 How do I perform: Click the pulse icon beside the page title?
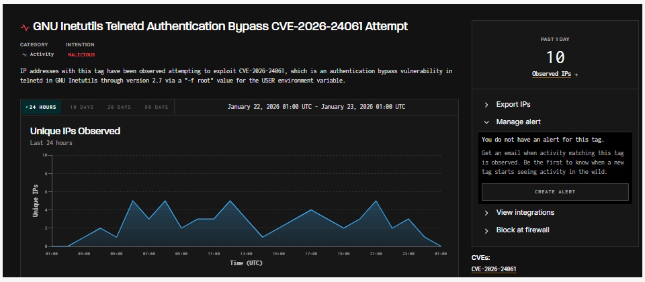(25, 28)
